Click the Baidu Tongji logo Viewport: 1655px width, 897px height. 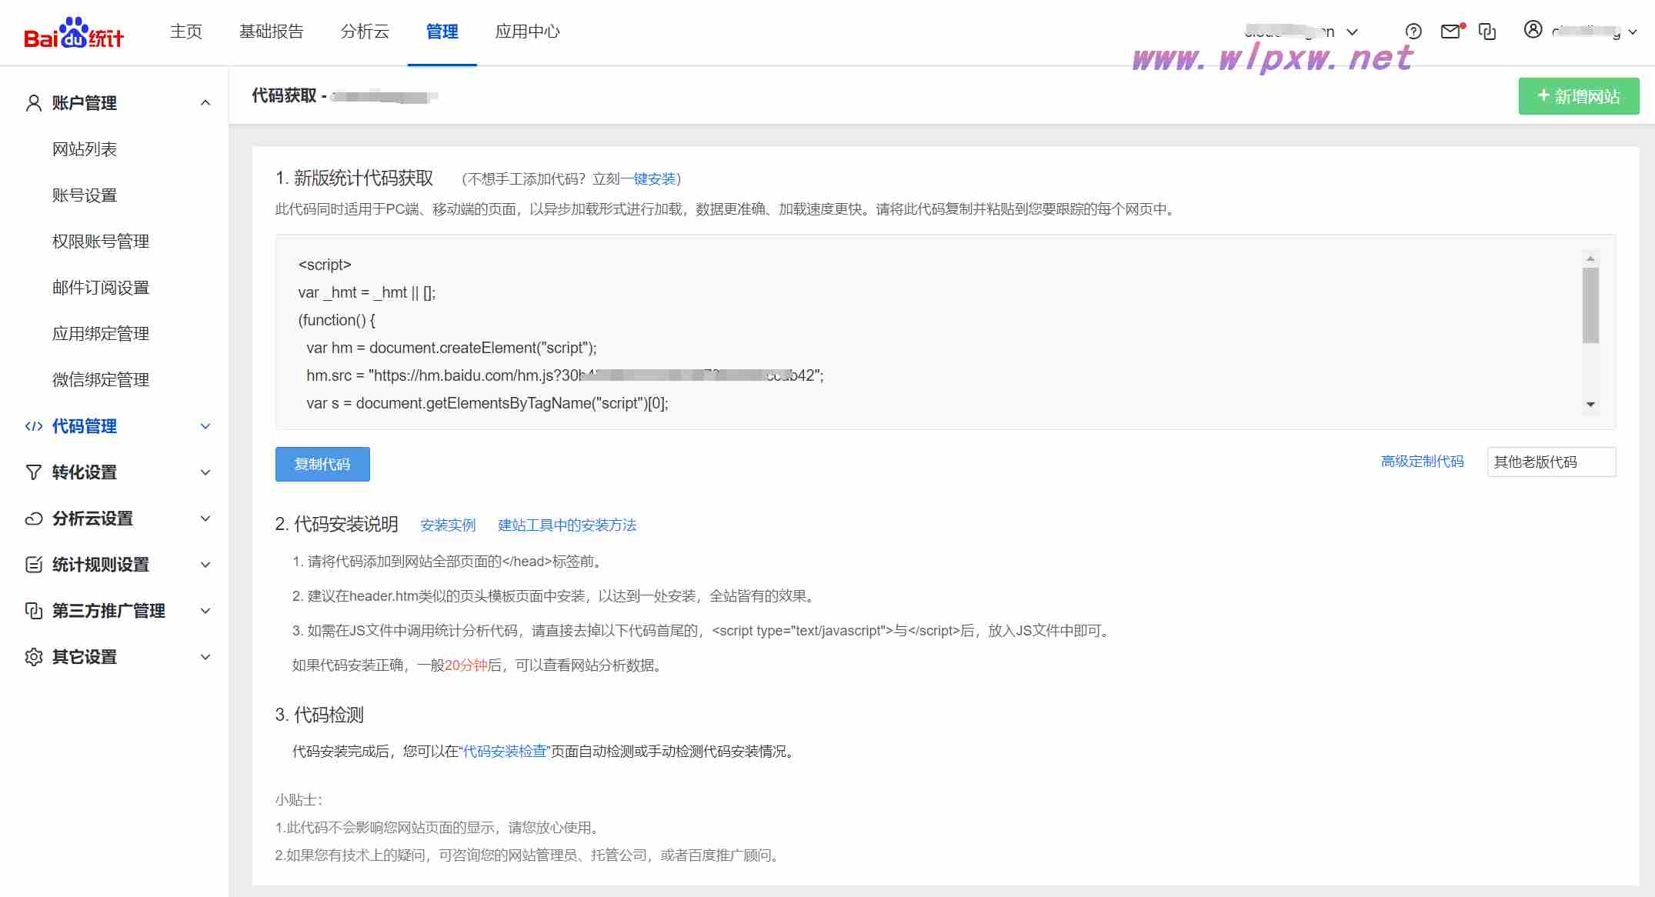[74, 32]
